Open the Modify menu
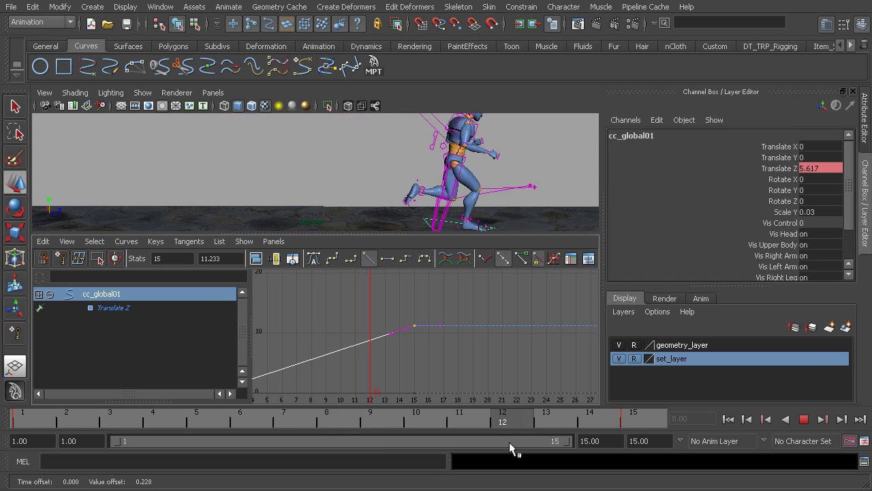872x491 pixels. click(x=60, y=7)
